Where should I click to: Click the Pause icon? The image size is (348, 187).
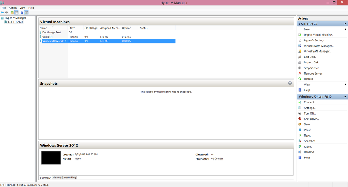coord(300,130)
